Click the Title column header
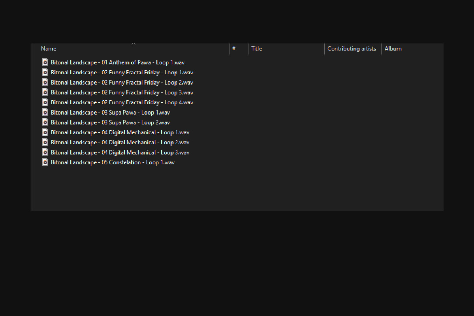 (257, 49)
